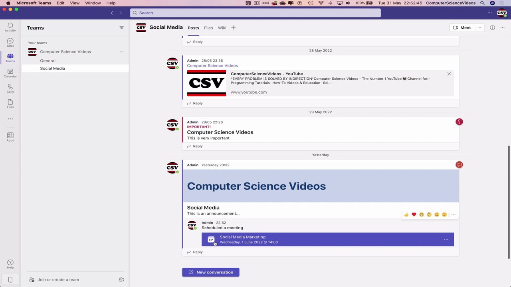Screen dimensions: 511x287
Task: Click the Search input field
Action: tap(255, 13)
